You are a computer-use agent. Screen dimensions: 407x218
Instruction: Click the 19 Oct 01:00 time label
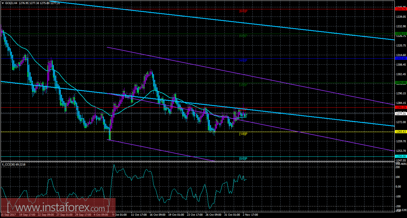[x=176, y=215]
